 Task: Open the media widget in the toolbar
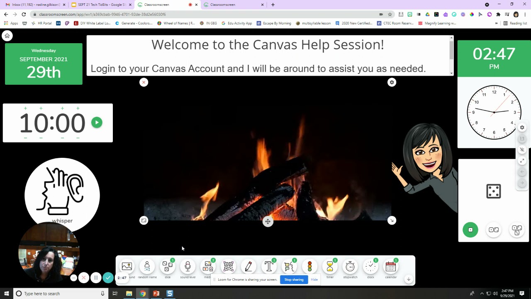click(x=208, y=267)
